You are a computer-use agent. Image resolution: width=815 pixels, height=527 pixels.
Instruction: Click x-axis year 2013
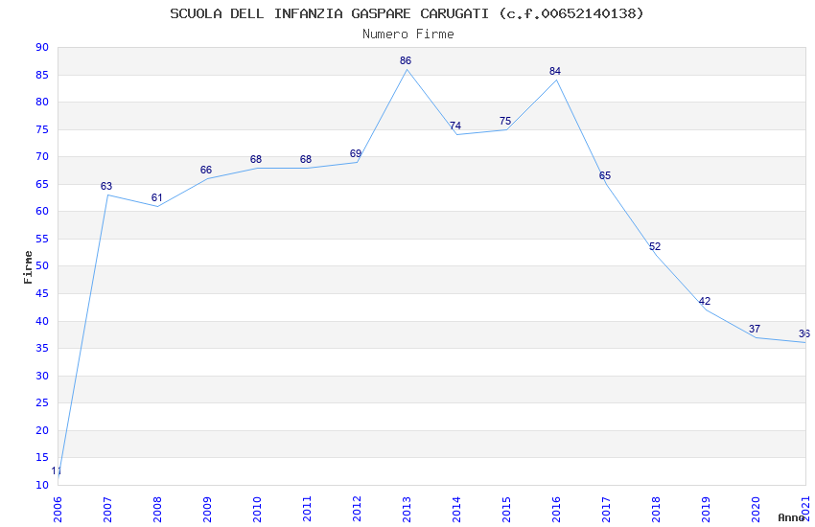coord(407,510)
